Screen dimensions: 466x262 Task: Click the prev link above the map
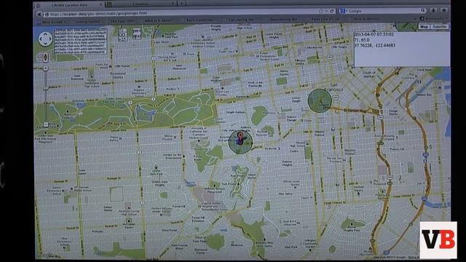point(136,31)
